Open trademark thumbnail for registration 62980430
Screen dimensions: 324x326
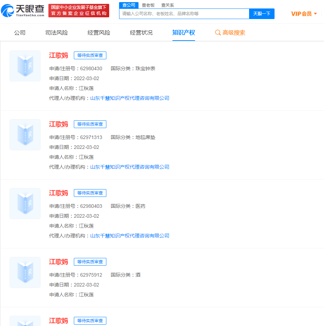25,66
